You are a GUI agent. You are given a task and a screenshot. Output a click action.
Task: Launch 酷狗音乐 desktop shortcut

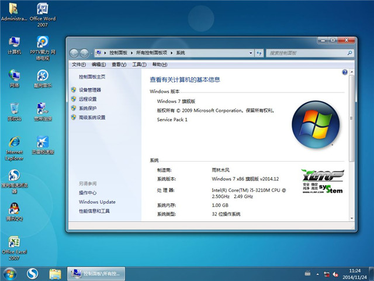(x=43, y=78)
